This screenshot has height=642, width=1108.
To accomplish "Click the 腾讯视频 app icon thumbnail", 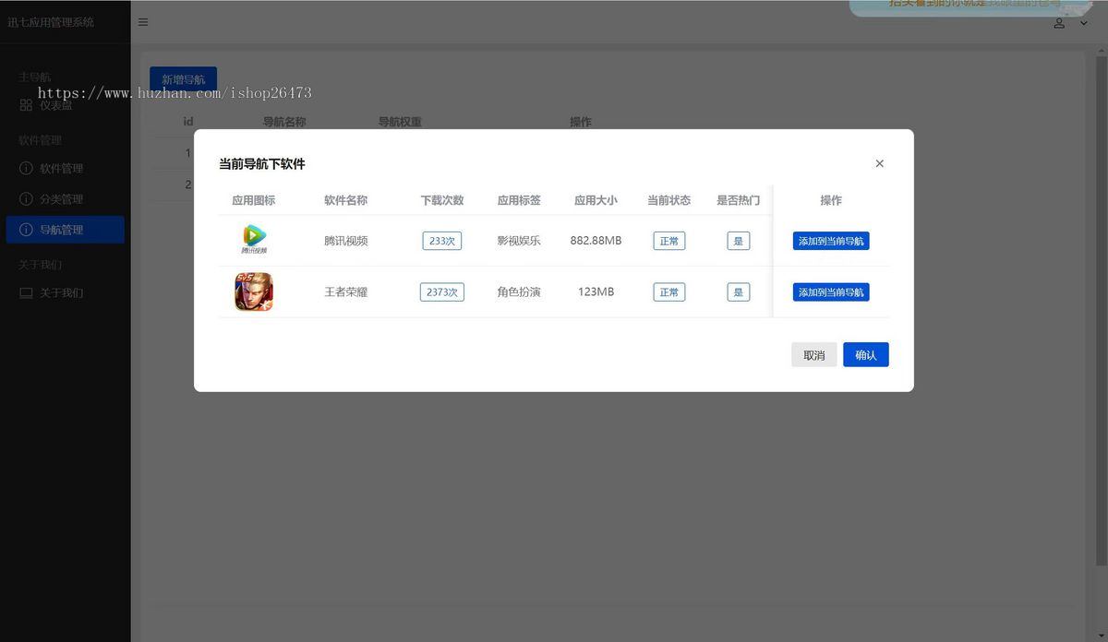I will (x=253, y=240).
